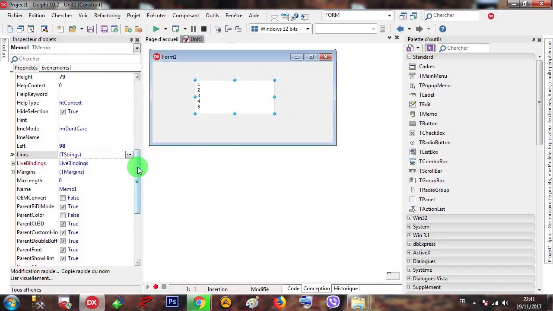Screen dimensions: 553x311
Task: Expand the System palette category
Action: 409,227
